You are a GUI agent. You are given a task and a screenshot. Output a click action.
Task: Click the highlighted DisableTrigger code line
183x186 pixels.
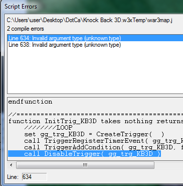point(84,154)
